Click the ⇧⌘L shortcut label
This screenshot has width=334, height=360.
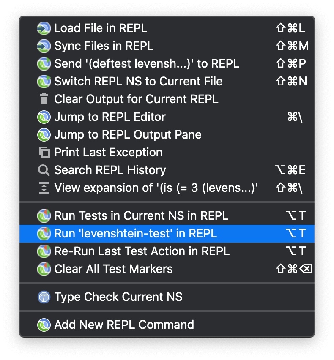290,28
